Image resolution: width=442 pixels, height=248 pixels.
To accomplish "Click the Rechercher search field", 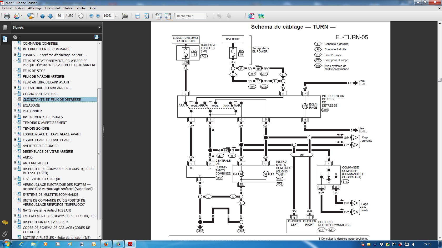I will coord(191,16).
